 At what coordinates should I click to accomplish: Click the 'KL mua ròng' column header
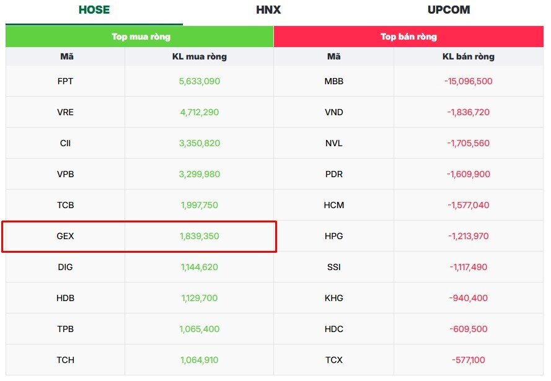pos(199,56)
